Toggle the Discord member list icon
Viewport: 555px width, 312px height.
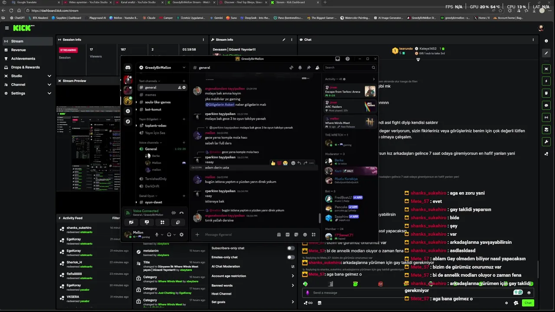317,68
